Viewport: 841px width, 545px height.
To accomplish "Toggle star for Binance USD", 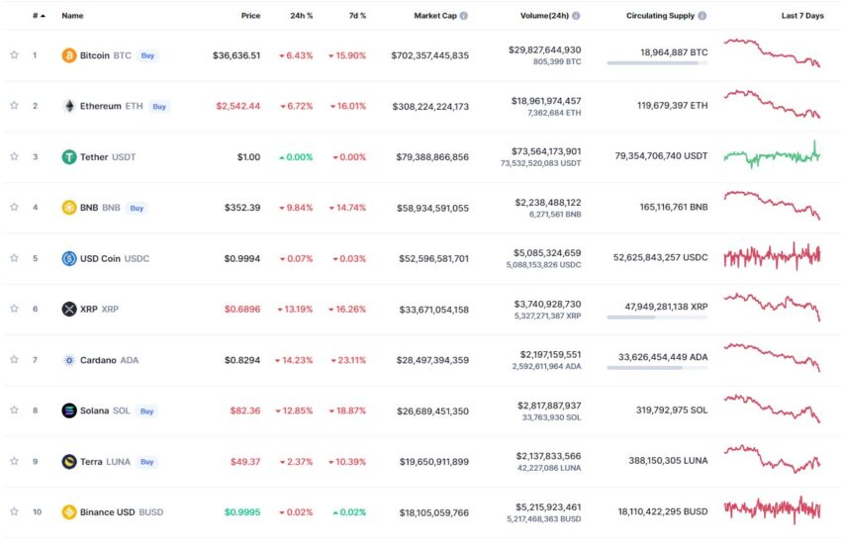I will coord(15,511).
